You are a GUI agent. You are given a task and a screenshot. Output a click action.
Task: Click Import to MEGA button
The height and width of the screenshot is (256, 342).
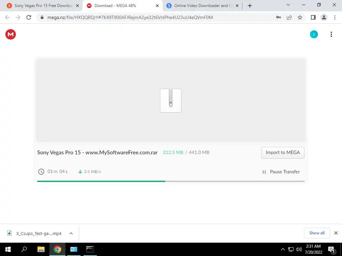283,153
